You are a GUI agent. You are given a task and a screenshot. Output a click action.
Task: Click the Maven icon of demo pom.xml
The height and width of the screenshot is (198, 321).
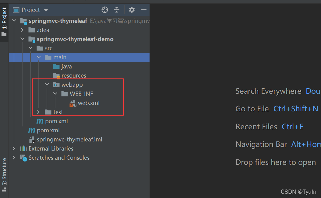point(40,121)
